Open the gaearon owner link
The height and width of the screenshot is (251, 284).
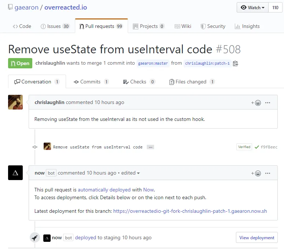point(26,7)
